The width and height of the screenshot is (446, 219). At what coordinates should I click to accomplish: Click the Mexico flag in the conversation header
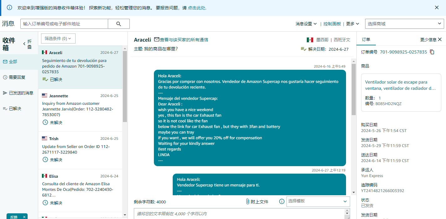310,40
